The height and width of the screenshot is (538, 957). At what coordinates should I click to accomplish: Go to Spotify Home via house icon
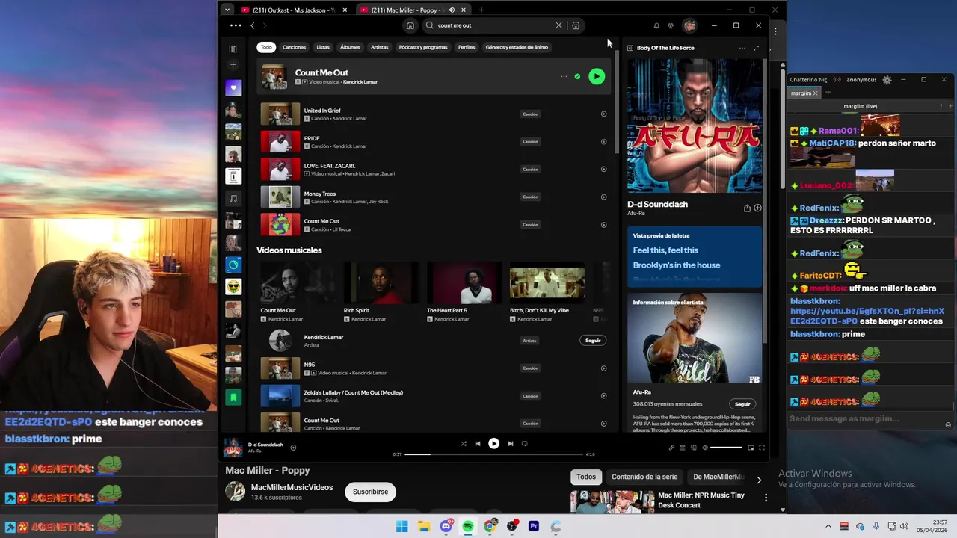(x=410, y=25)
